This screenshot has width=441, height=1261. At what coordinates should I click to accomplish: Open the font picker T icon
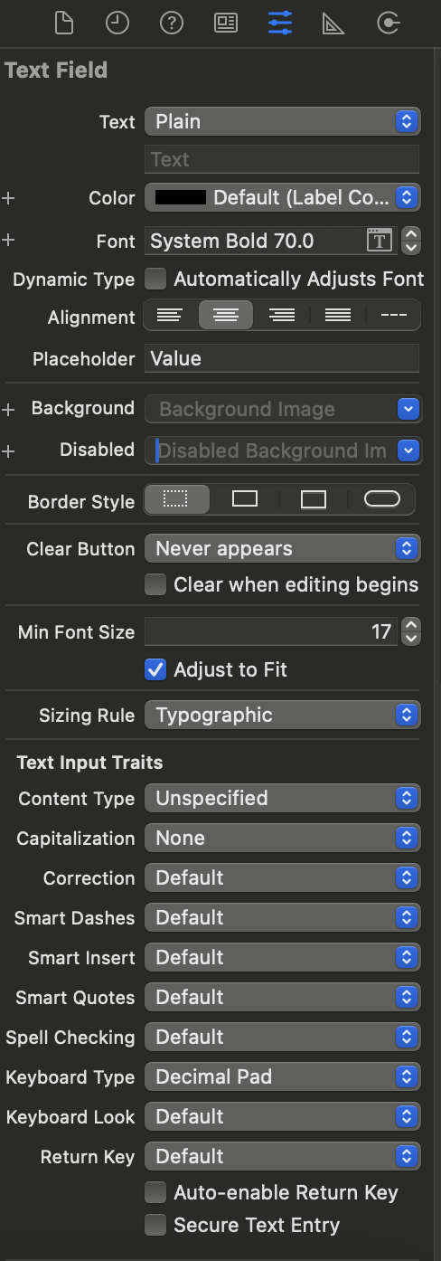tap(380, 241)
